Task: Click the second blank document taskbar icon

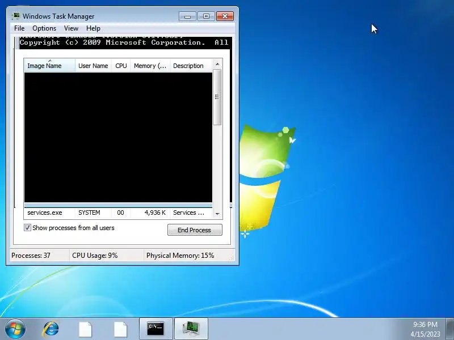Action: [120, 329]
